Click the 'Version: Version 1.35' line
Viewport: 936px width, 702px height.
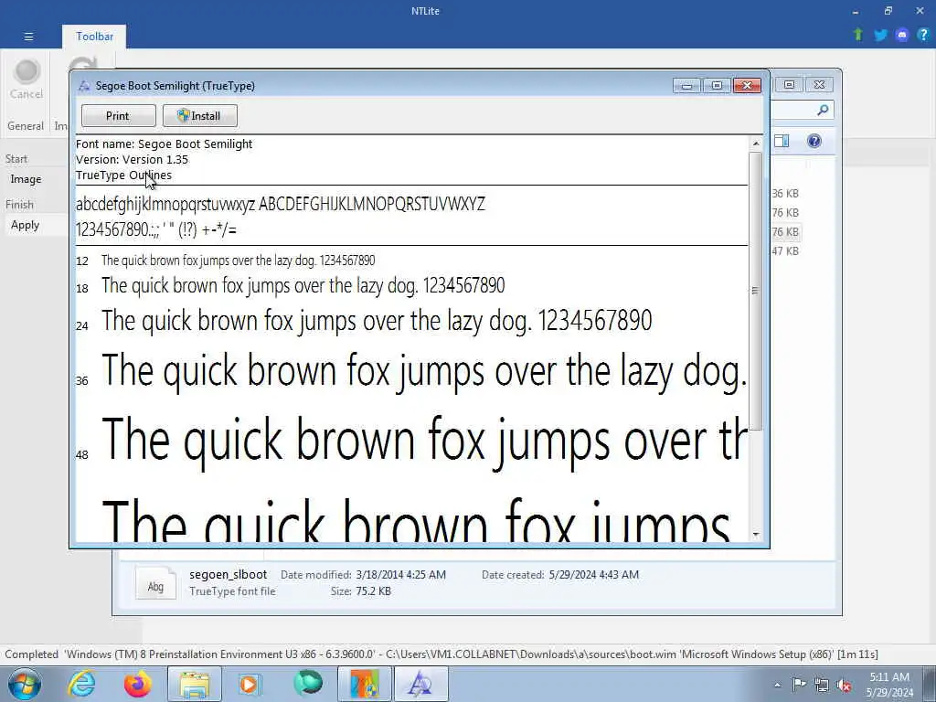pos(132,159)
